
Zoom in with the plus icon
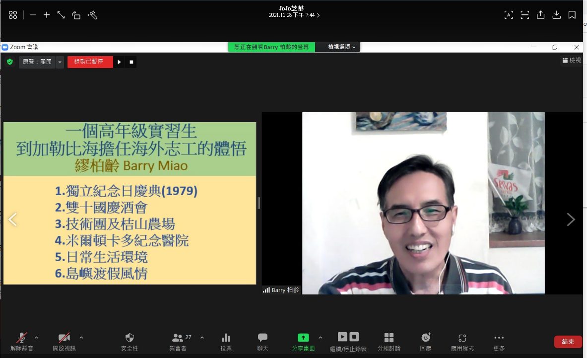point(47,15)
